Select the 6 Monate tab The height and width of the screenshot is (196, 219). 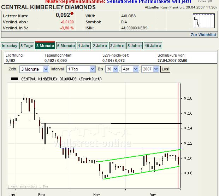pos(66,46)
